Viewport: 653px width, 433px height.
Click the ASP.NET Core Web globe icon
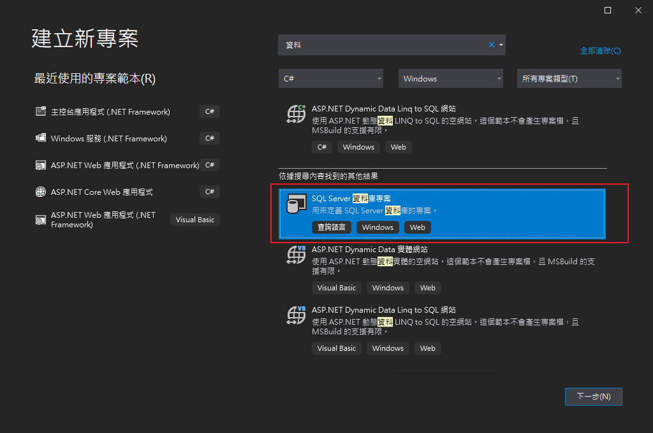(41, 192)
